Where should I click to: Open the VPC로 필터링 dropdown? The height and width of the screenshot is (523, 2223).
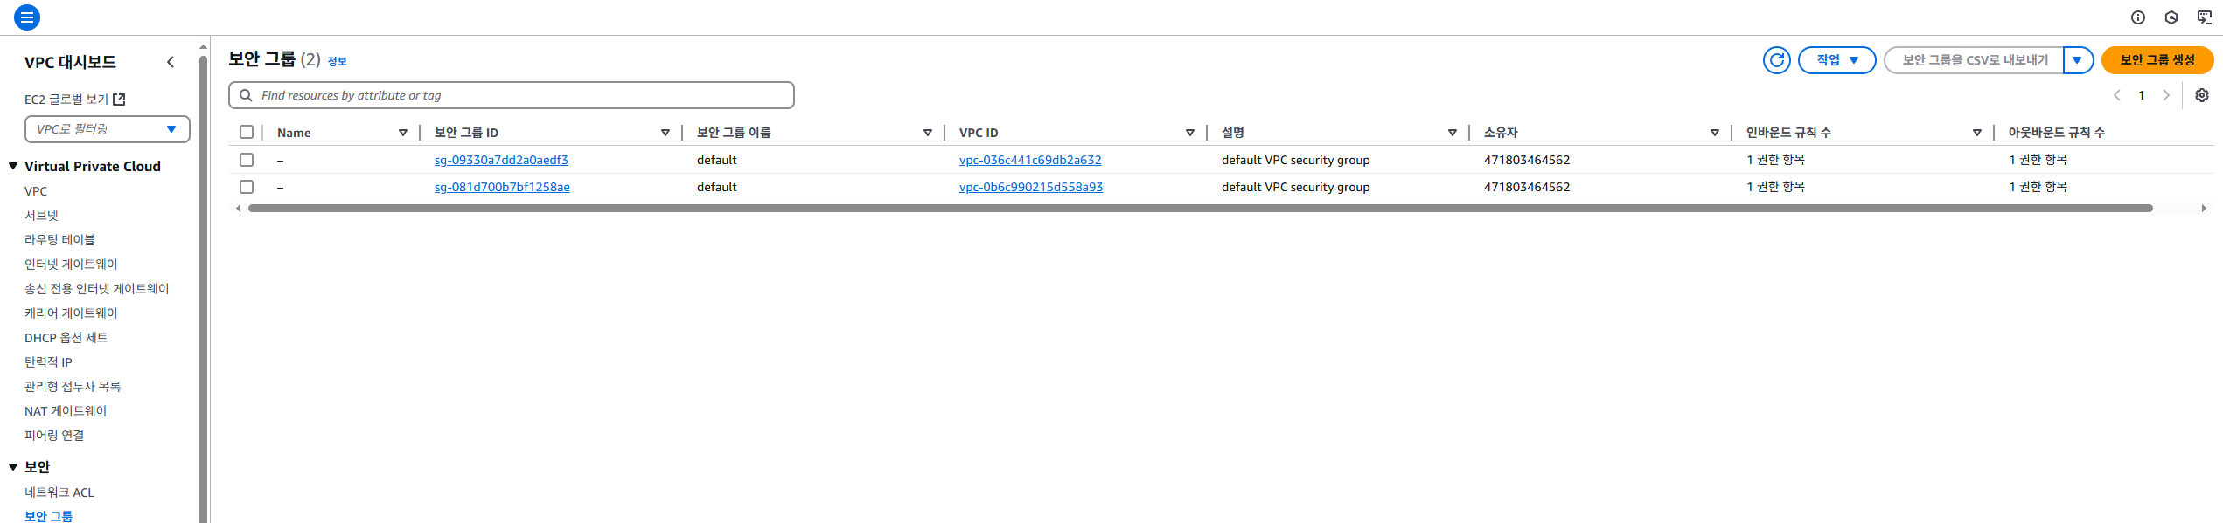click(x=107, y=129)
